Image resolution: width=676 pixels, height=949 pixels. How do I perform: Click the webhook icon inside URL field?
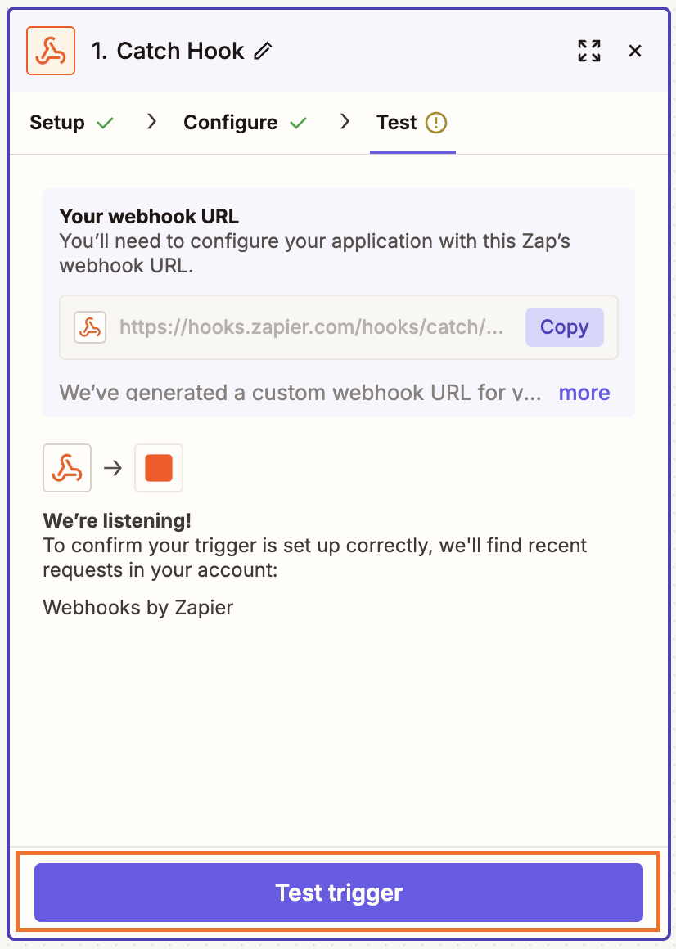[90, 327]
